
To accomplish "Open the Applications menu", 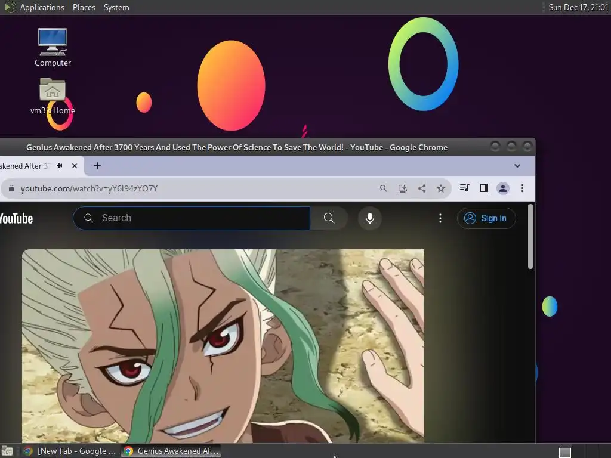I will pyautogui.click(x=42, y=7).
